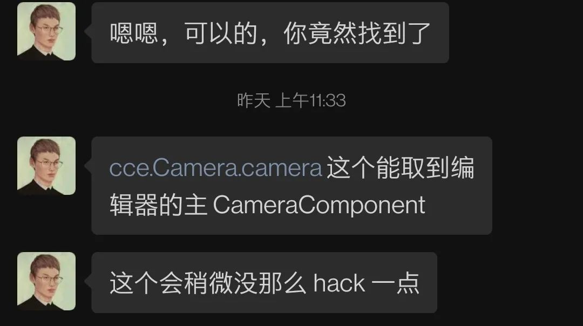Open avatar beside the 你竟然找到了 message
The height and width of the screenshot is (326, 583).
tap(46, 31)
